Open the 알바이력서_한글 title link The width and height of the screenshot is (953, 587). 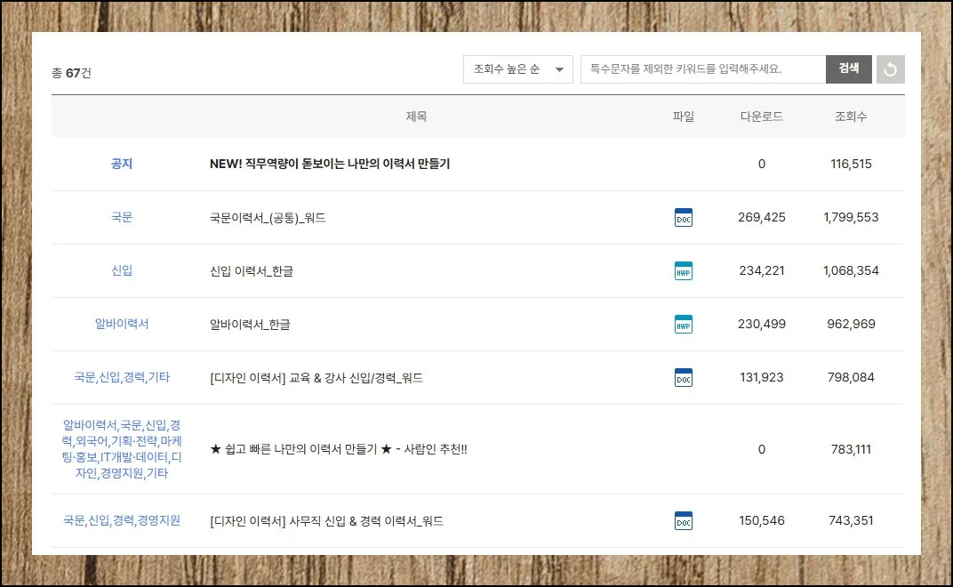(x=250, y=324)
